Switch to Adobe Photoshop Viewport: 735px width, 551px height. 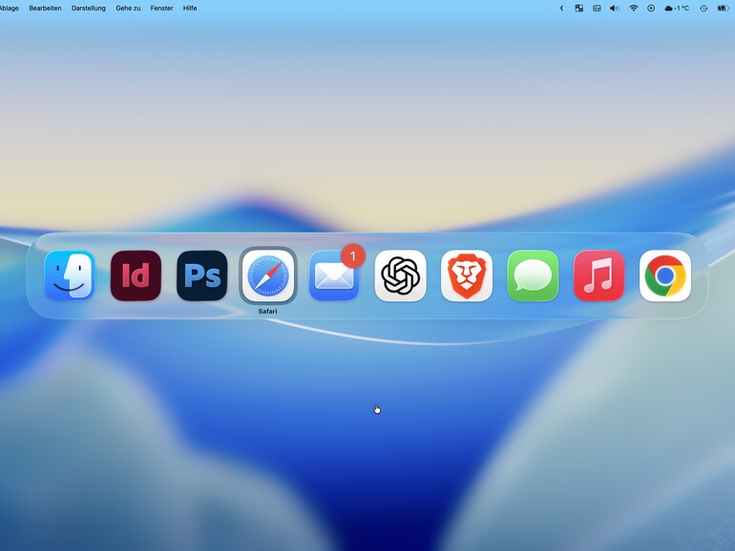tap(202, 275)
